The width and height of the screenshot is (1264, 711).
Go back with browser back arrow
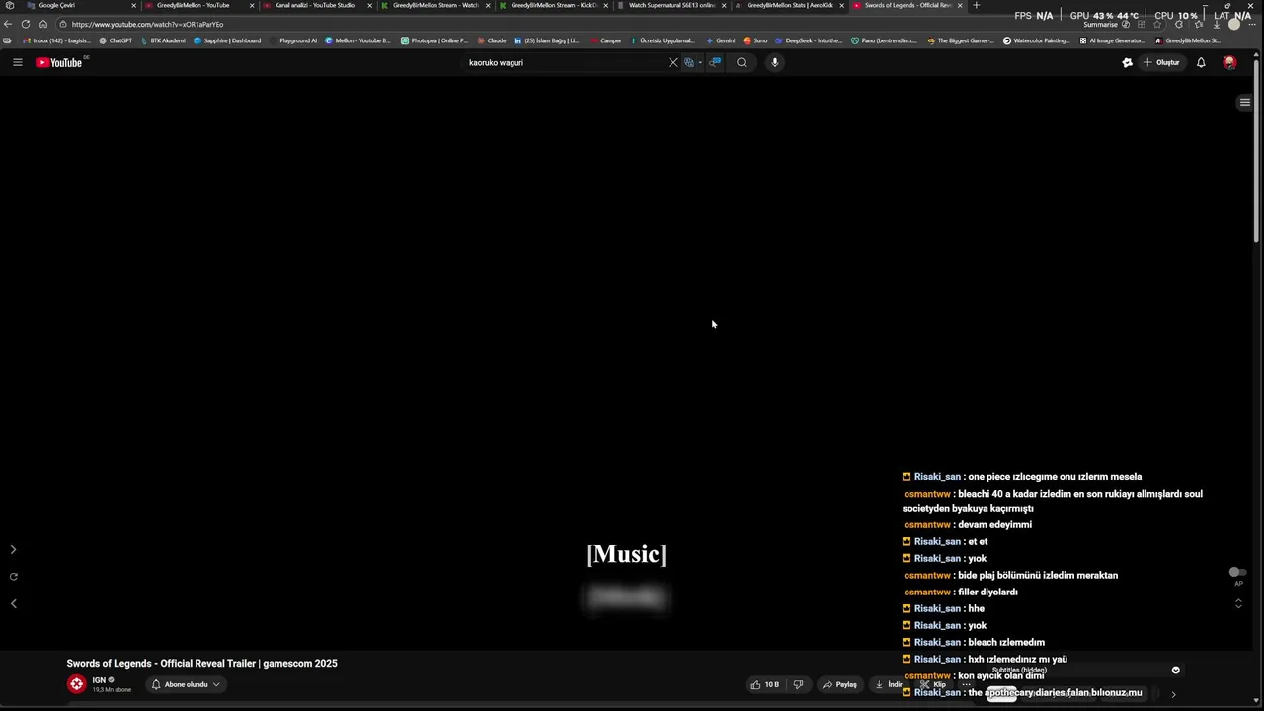8,24
